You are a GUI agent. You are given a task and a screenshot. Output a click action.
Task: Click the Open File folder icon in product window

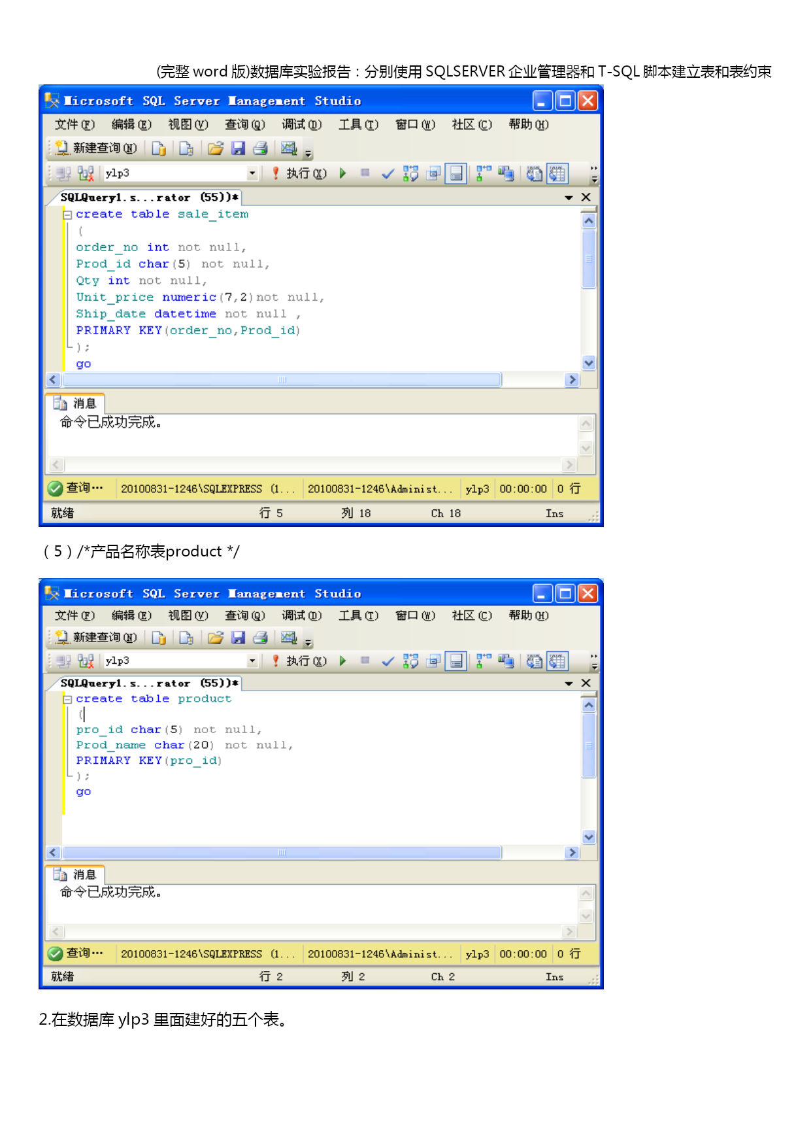click(215, 638)
